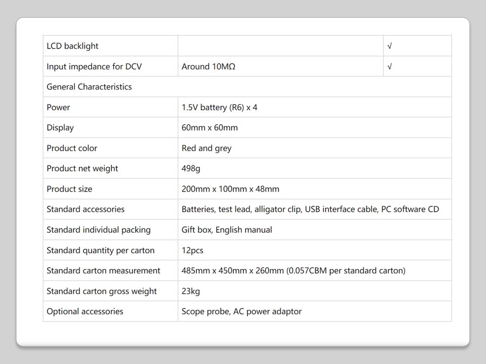Click the 'General Characteristics' section header

[x=89, y=87]
